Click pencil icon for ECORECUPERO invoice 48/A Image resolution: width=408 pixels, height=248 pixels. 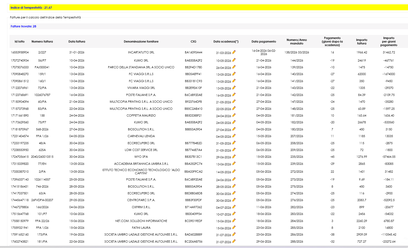234,143
